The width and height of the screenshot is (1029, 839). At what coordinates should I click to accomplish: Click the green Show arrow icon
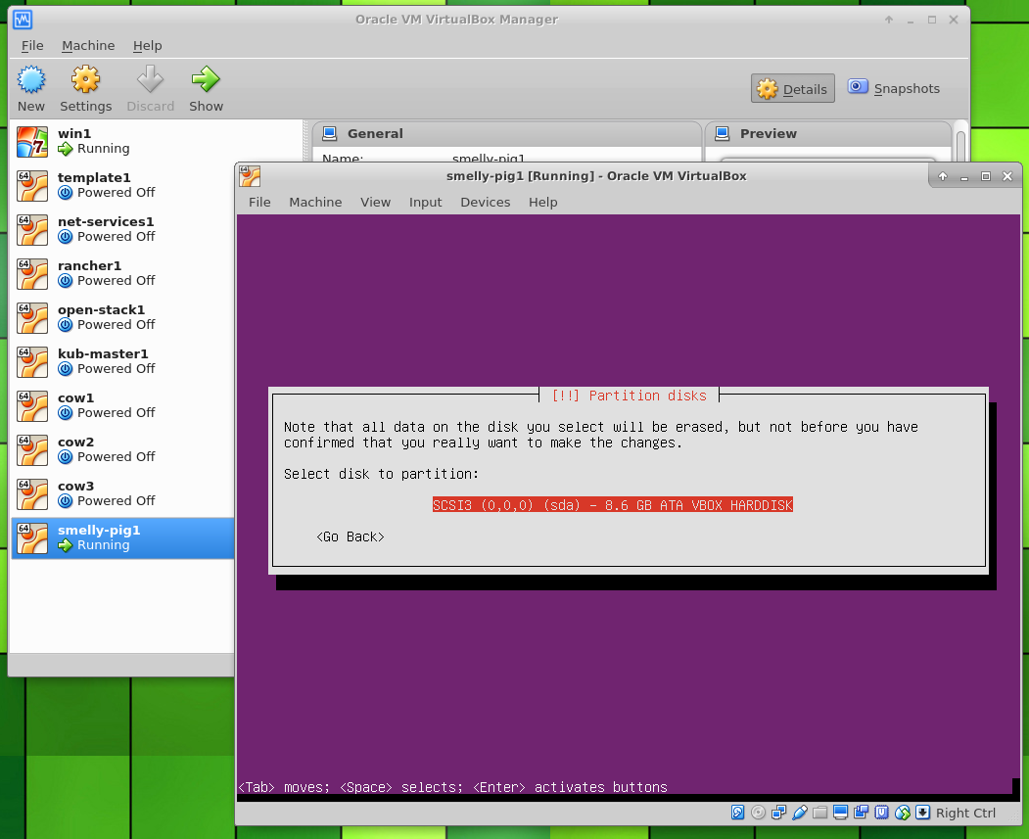206,79
